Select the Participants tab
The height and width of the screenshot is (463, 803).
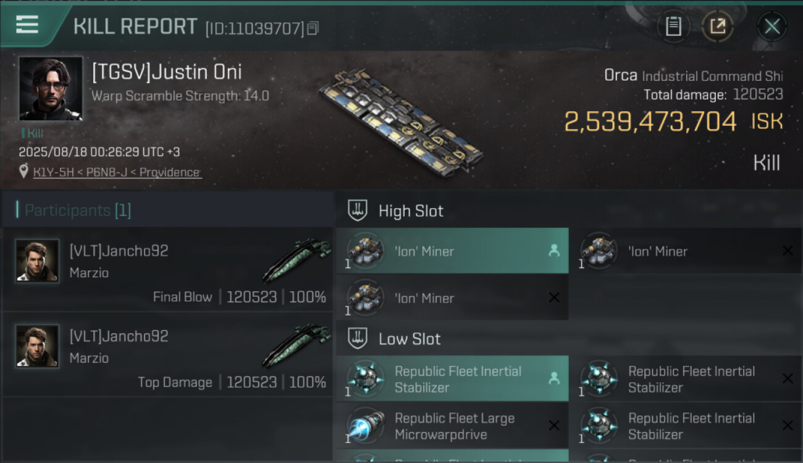(77, 211)
